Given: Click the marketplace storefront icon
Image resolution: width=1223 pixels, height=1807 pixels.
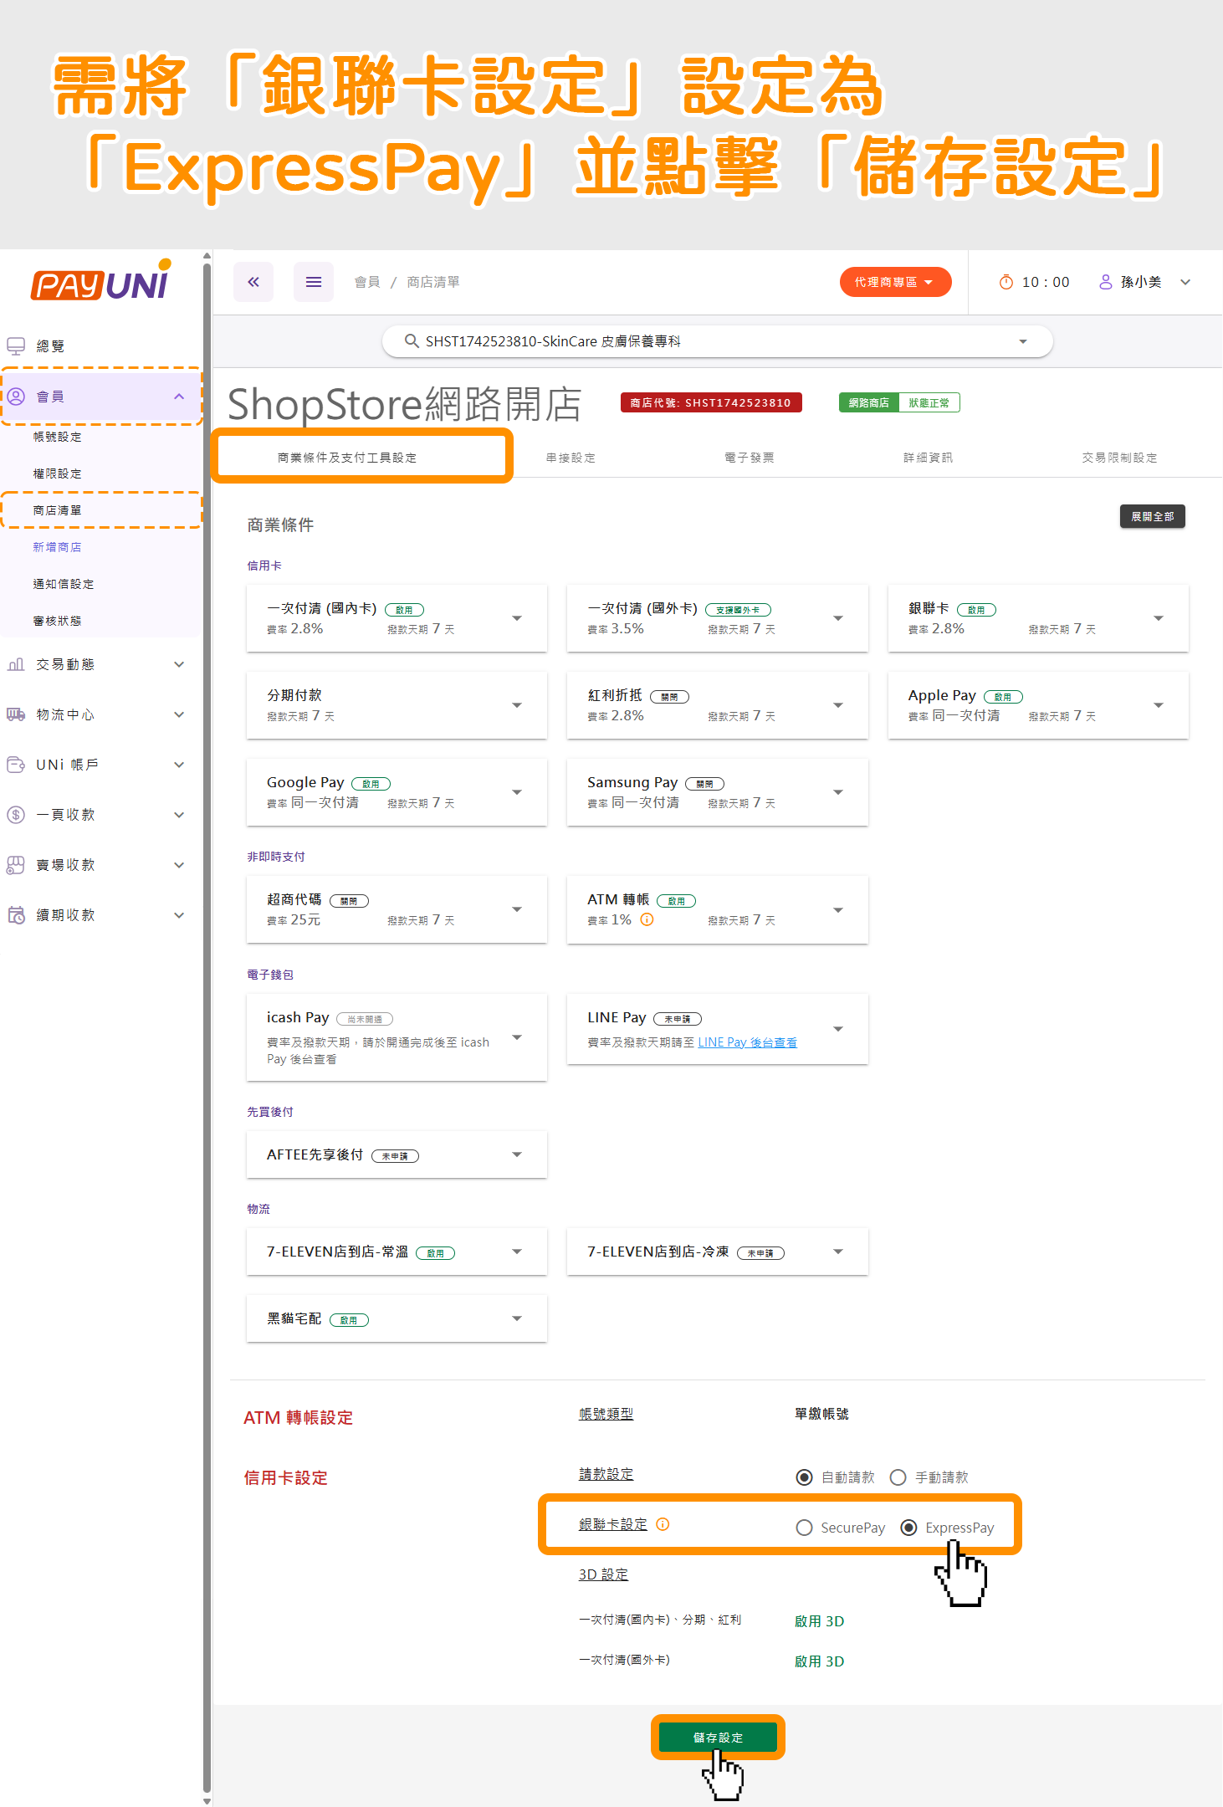Looking at the screenshot, I should (x=16, y=865).
